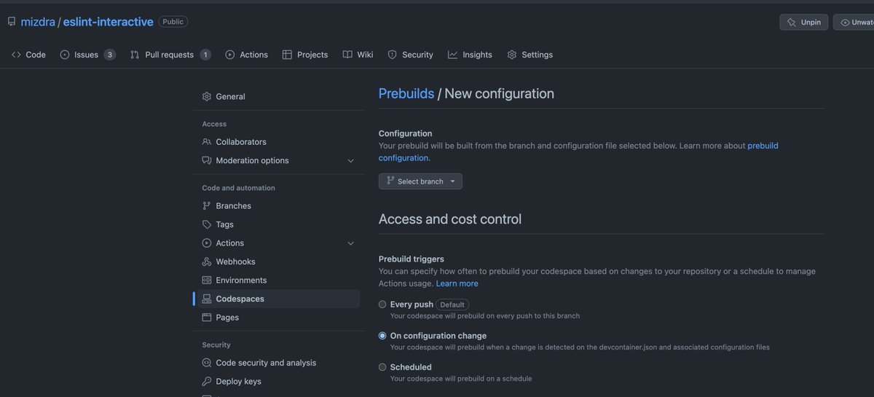Click the Webhooks icon in sidebar
This screenshot has width=874, height=397.
(207, 262)
